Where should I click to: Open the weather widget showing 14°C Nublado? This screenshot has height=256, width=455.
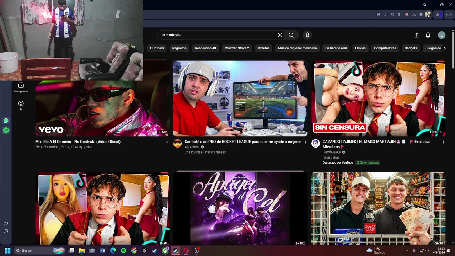tap(376, 251)
